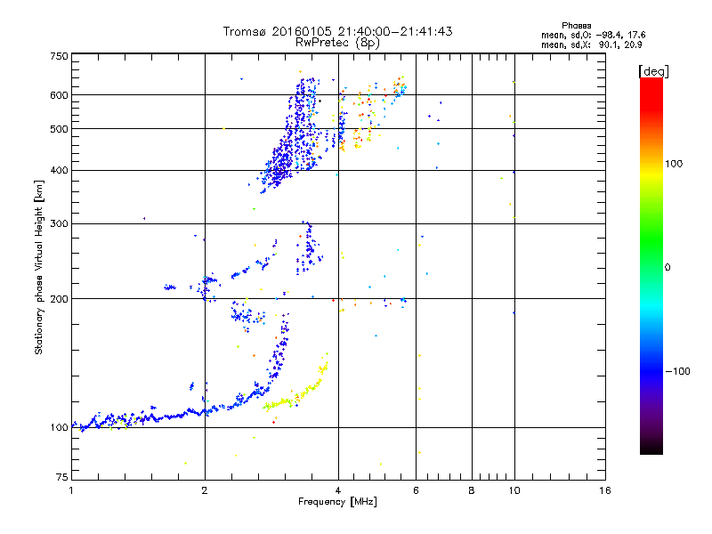Click the 'Stationary phase Virtual Height [km]' axis label
Viewport: 712px width, 534px height.
39,267
